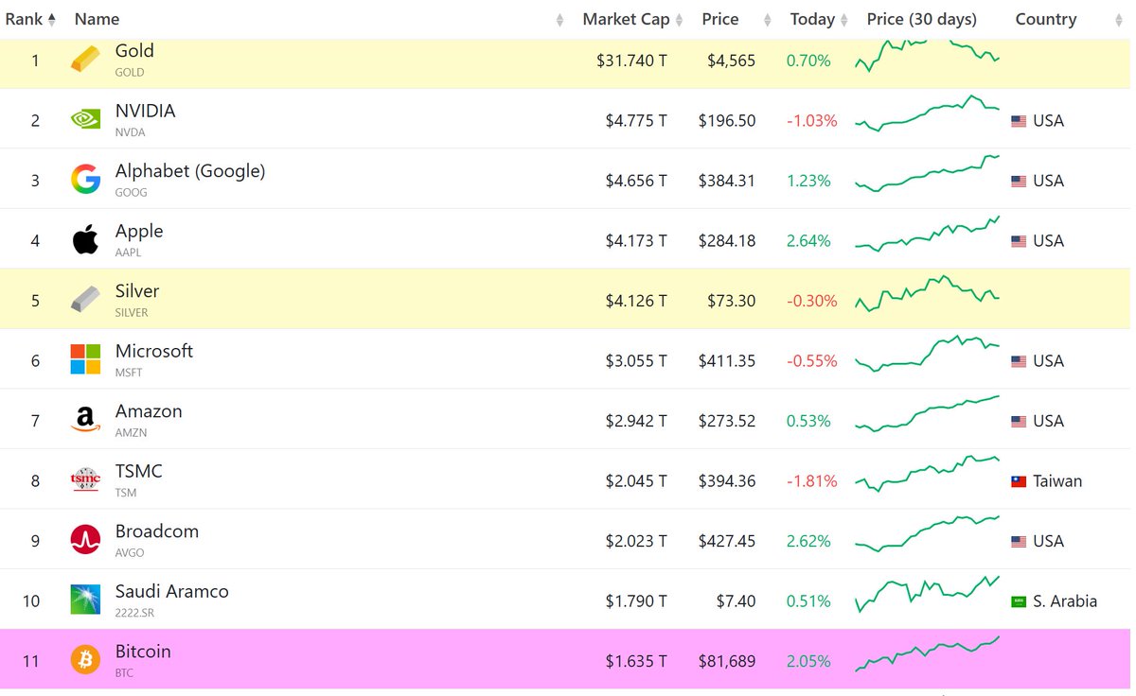The image size is (1136, 696).
Task: Click the Saudi Arabia flag icon
Action: click(x=1019, y=601)
